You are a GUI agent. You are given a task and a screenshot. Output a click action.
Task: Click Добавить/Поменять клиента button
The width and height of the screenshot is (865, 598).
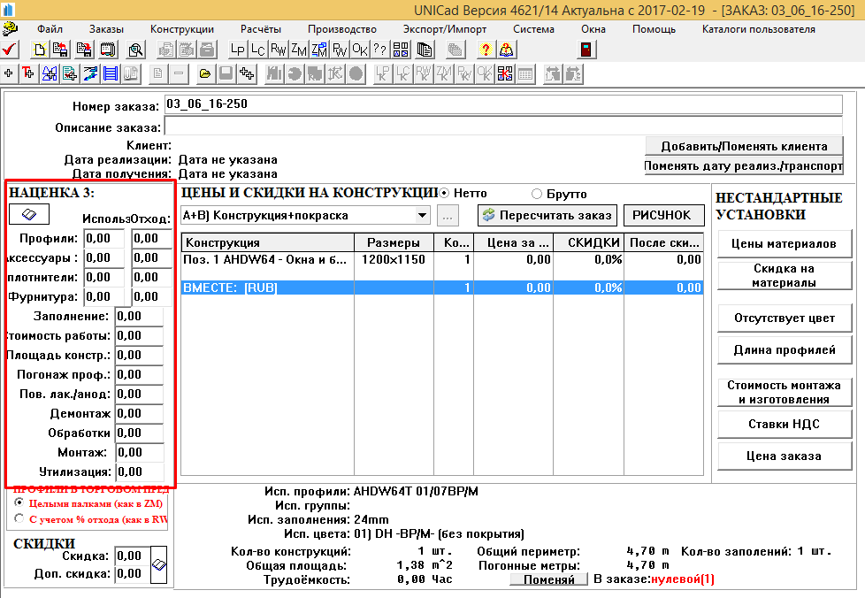[744, 146]
